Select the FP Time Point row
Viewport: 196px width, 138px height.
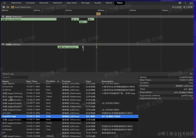click(70, 133)
